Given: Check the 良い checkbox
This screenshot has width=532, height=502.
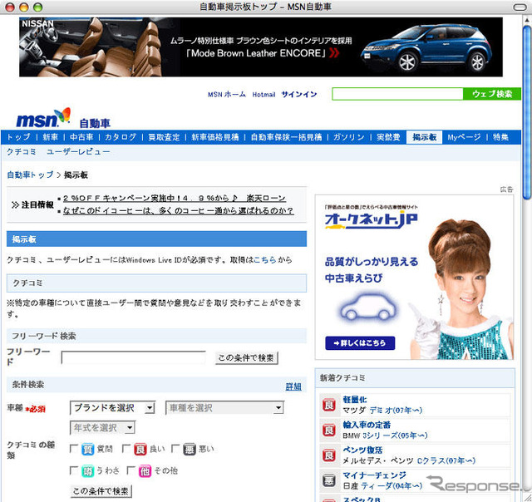Looking at the screenshot, I should [x=126, y=449].
